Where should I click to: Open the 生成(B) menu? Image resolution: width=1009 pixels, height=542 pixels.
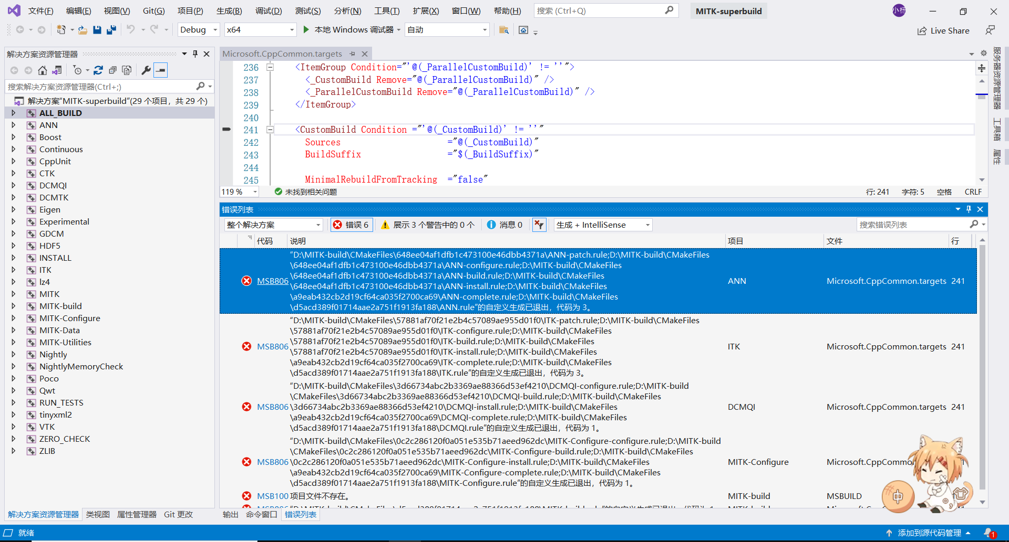coord(229,11)
